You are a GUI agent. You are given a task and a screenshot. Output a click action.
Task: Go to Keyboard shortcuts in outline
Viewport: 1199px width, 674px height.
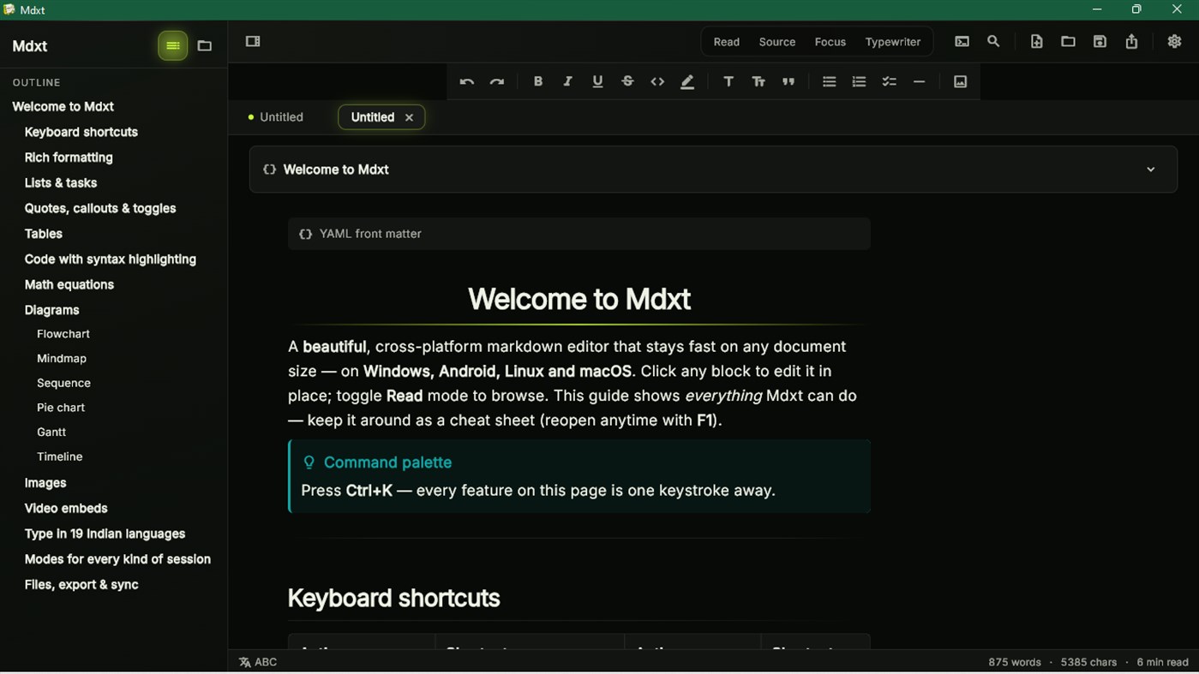[x=81, y=133]
